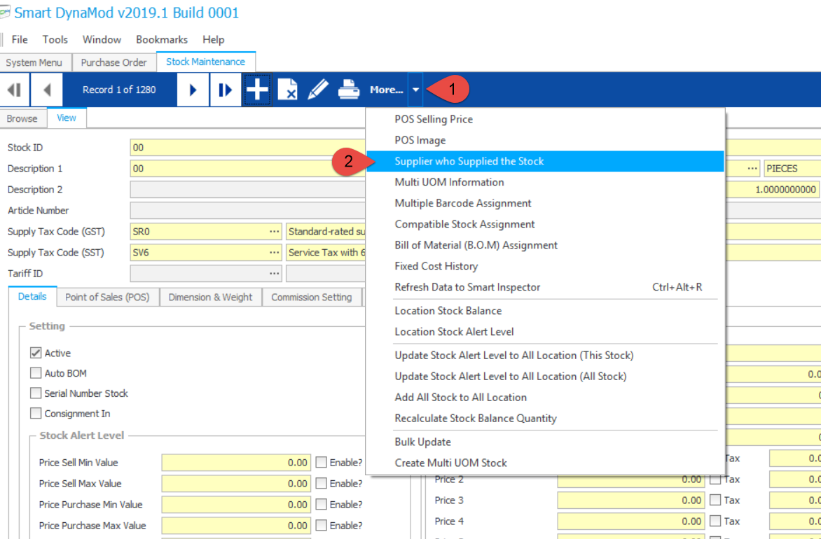Choose Location Stock Balance
The image size is (821, 539).
545,311
